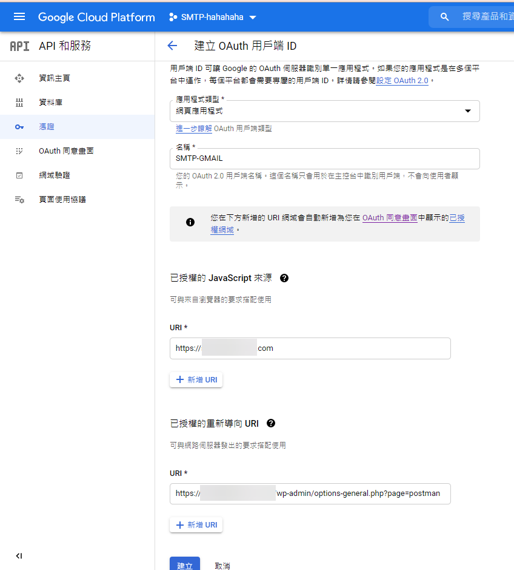Open the hamburger navigation menu
The height and width of the screenshot is (570, 514).
[19, 17]
